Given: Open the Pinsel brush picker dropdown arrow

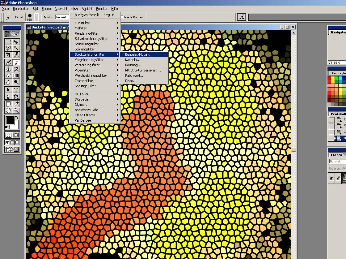Looking at the screenshot, I should pos(36,17).
